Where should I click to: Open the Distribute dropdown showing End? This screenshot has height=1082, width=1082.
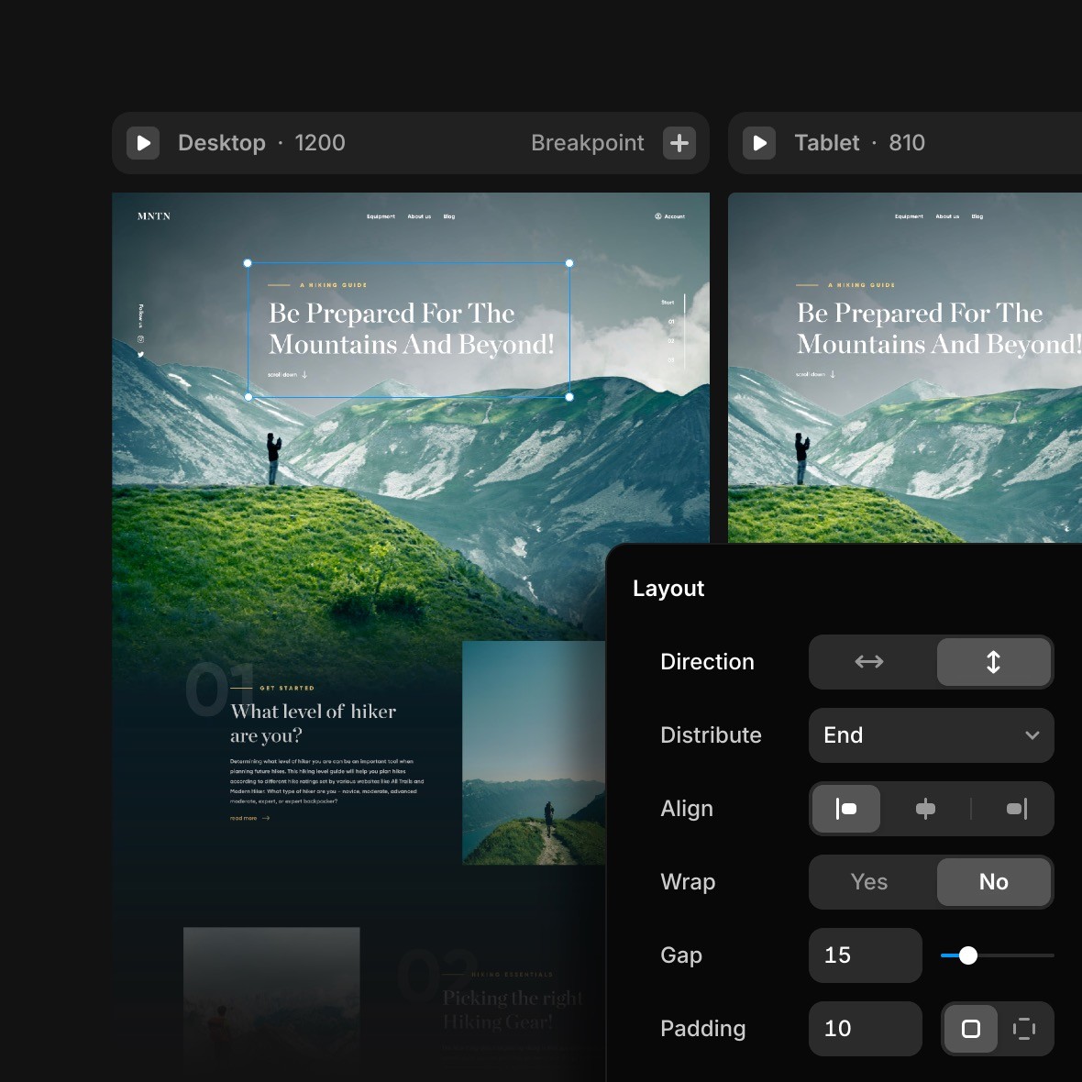click(x=930, y=735)
